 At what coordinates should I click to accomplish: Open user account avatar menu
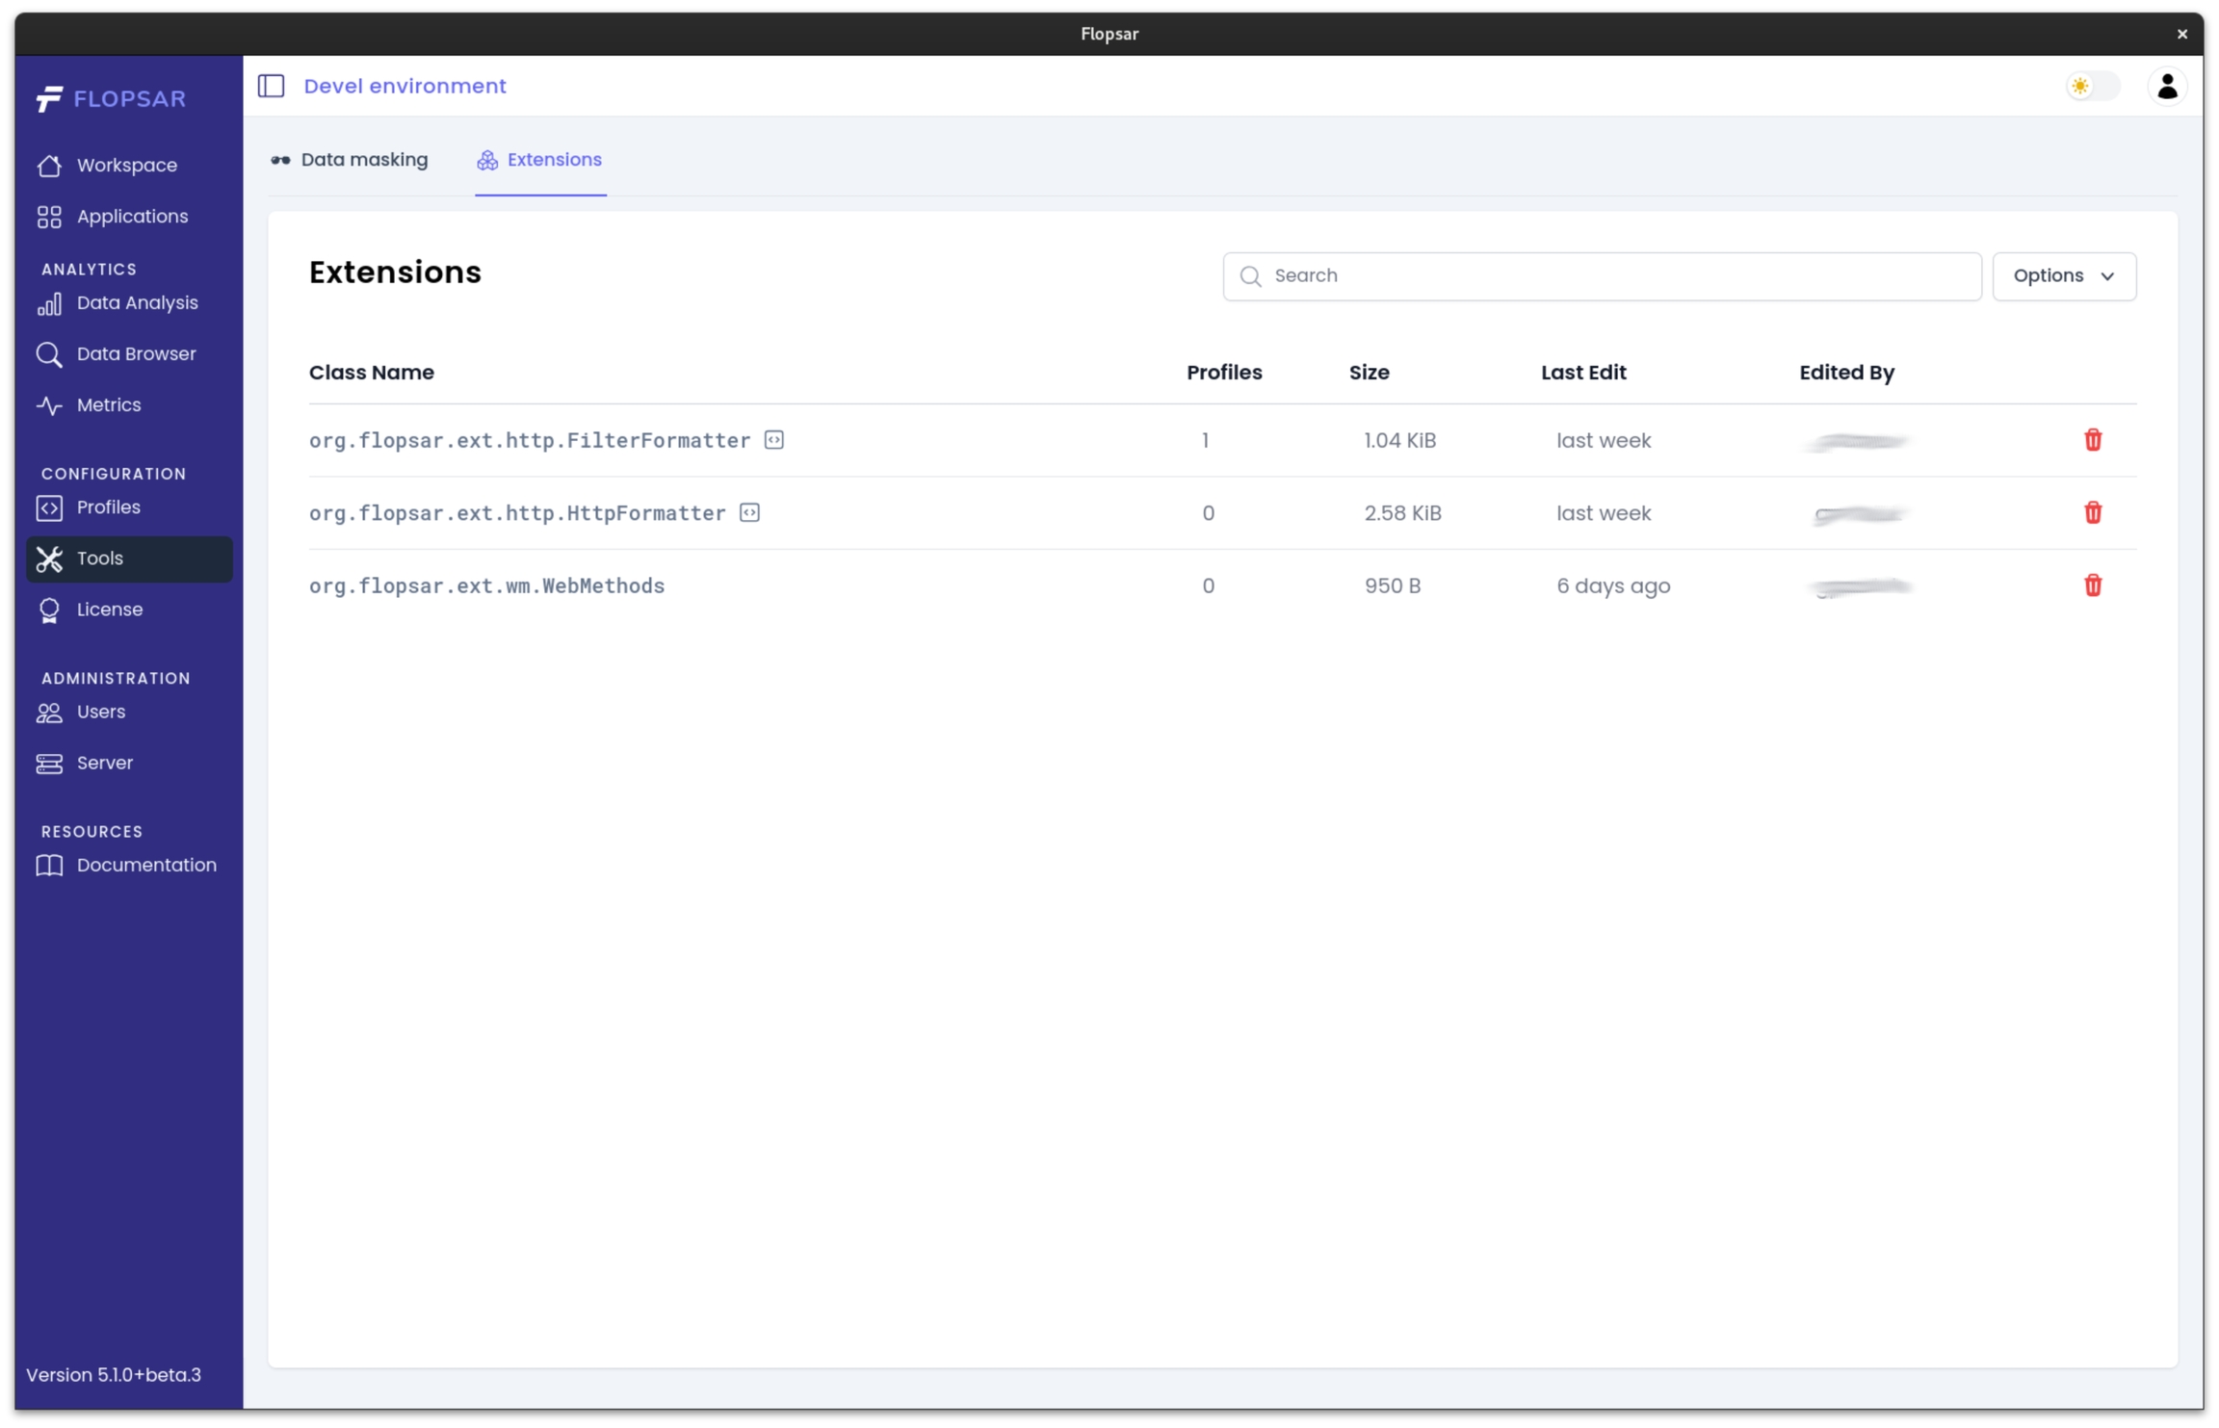click(x=2166, y=87)
